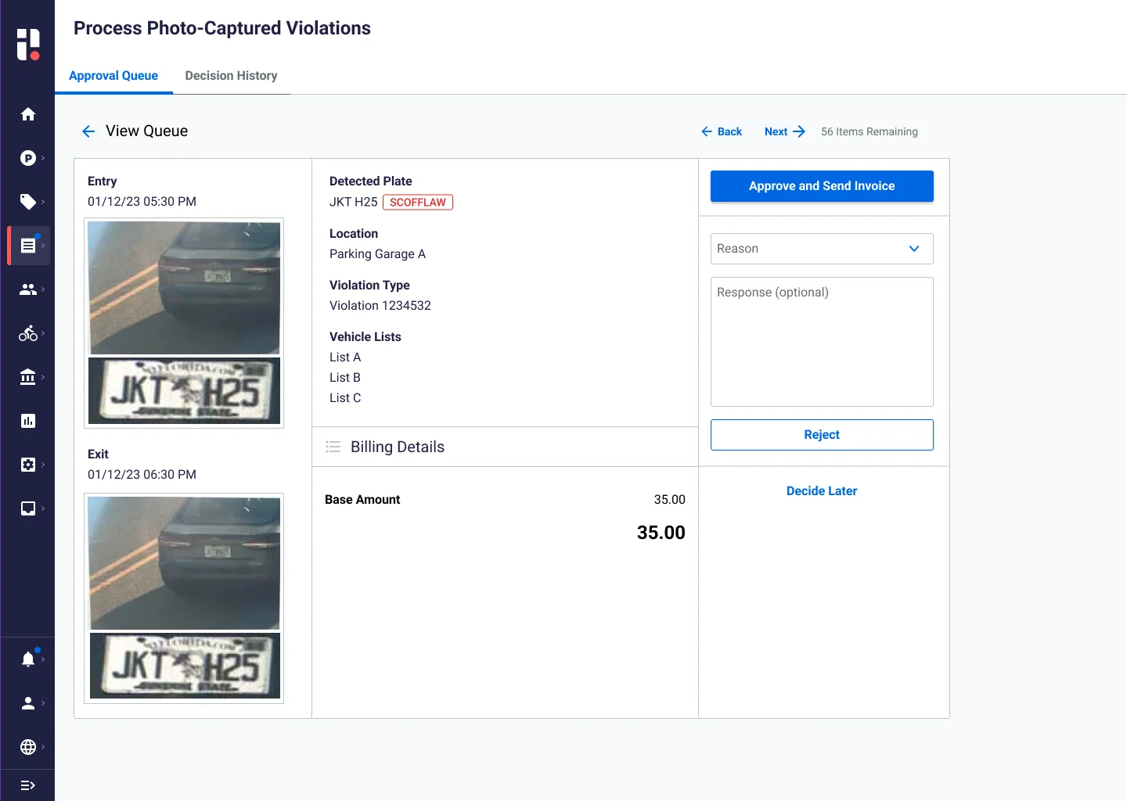Click into the Response optional text field
The width and height of the screenshot is (1127, 801).
tap(822, 342)
